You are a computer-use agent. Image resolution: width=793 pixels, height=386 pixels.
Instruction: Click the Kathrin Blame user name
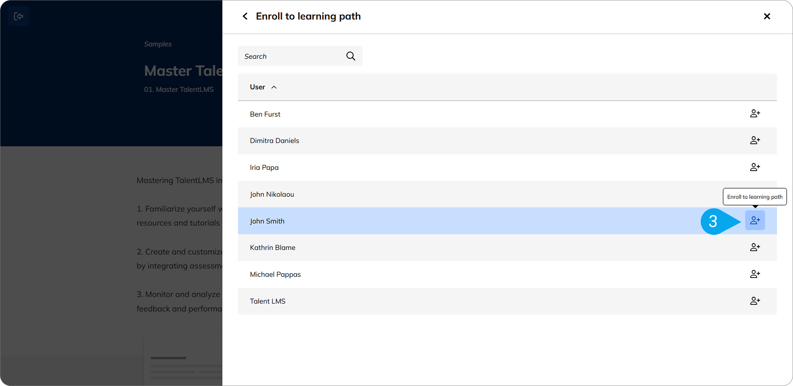[x=272, y=247]
